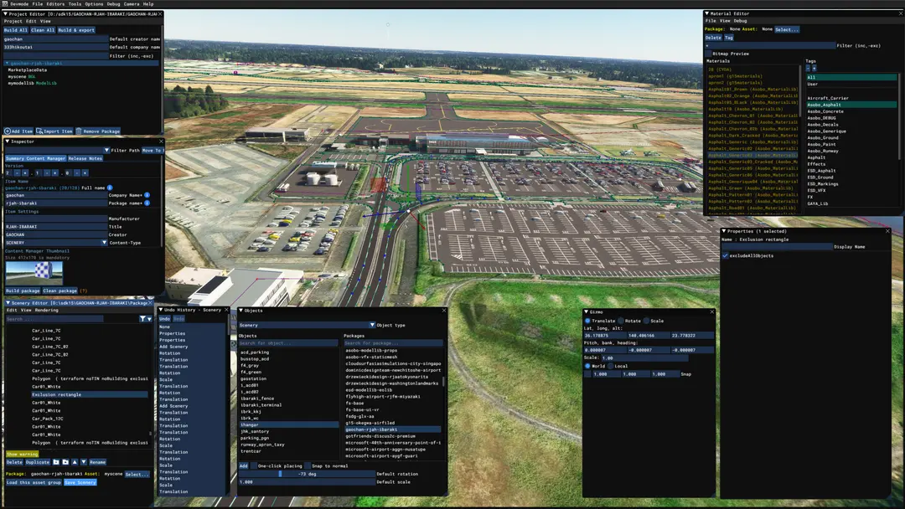The height and width of the screenshot is (509, 905).
Task: Collapse the gaochan-rjah-ibaraki project tree node
Action: tap(7, 63)
